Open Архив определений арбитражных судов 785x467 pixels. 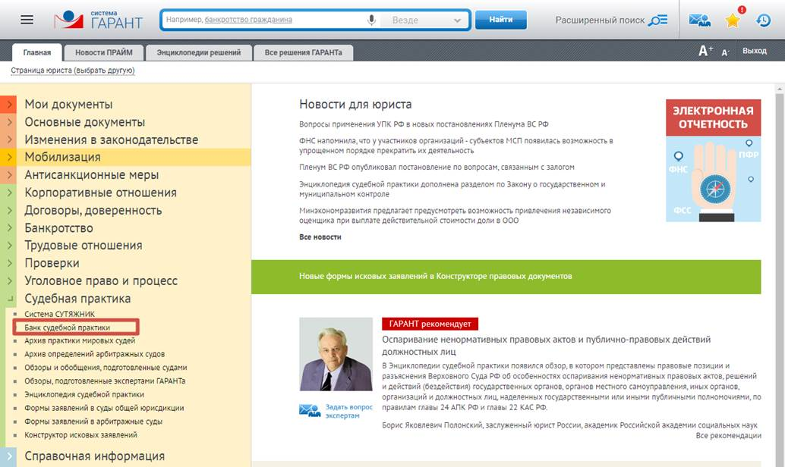pyautogui.click(x=95, y=354)
